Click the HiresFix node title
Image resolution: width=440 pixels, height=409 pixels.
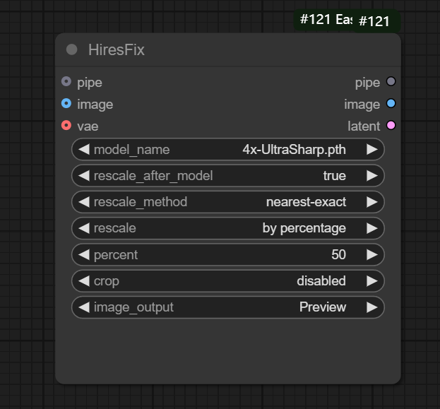tap(117, 50)
